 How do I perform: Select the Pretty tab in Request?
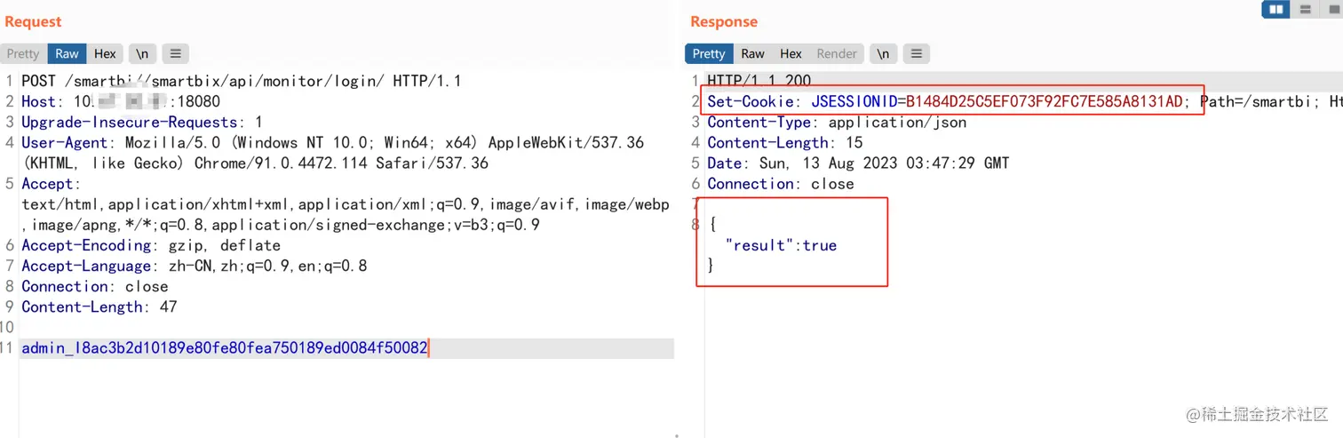pyautogui.click(x=23, y=53)
